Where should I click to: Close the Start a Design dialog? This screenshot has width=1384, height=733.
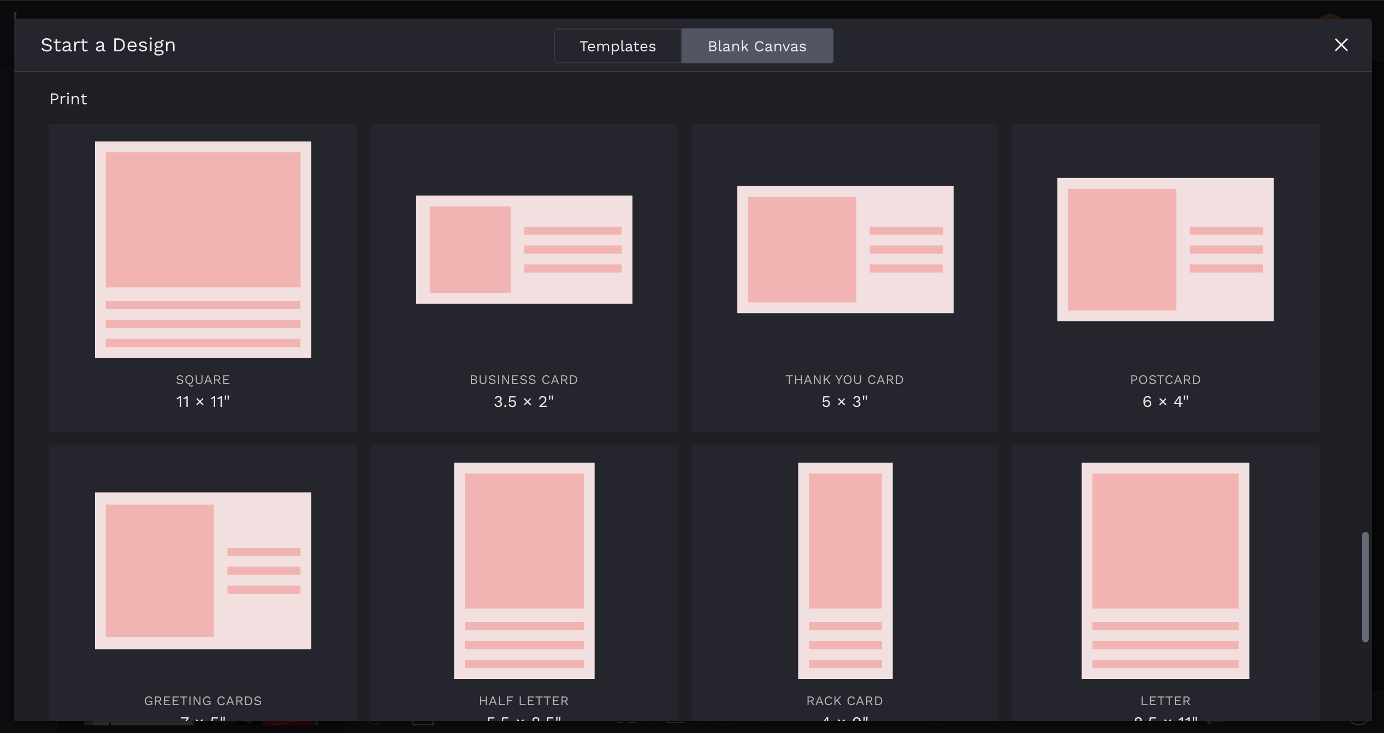(1341, 45)
